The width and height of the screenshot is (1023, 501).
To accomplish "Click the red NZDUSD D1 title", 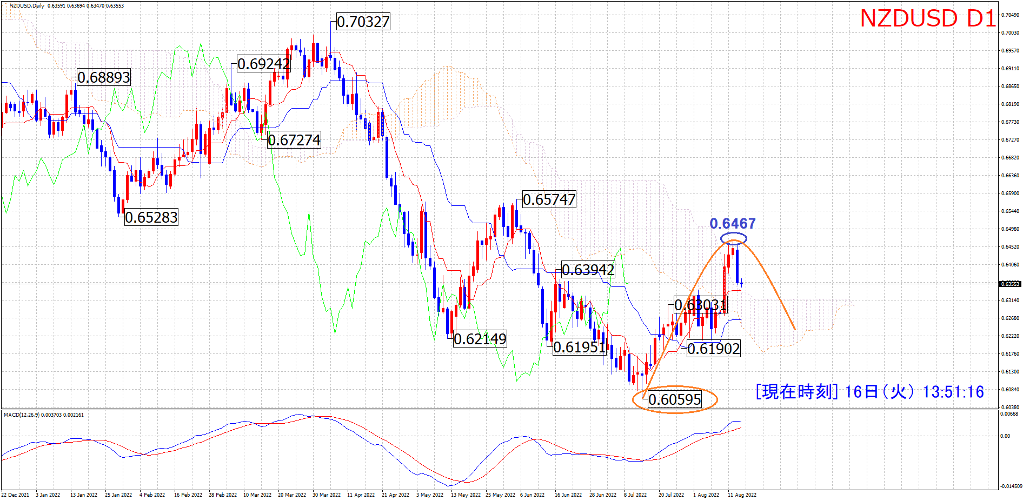I will (927, 19).
